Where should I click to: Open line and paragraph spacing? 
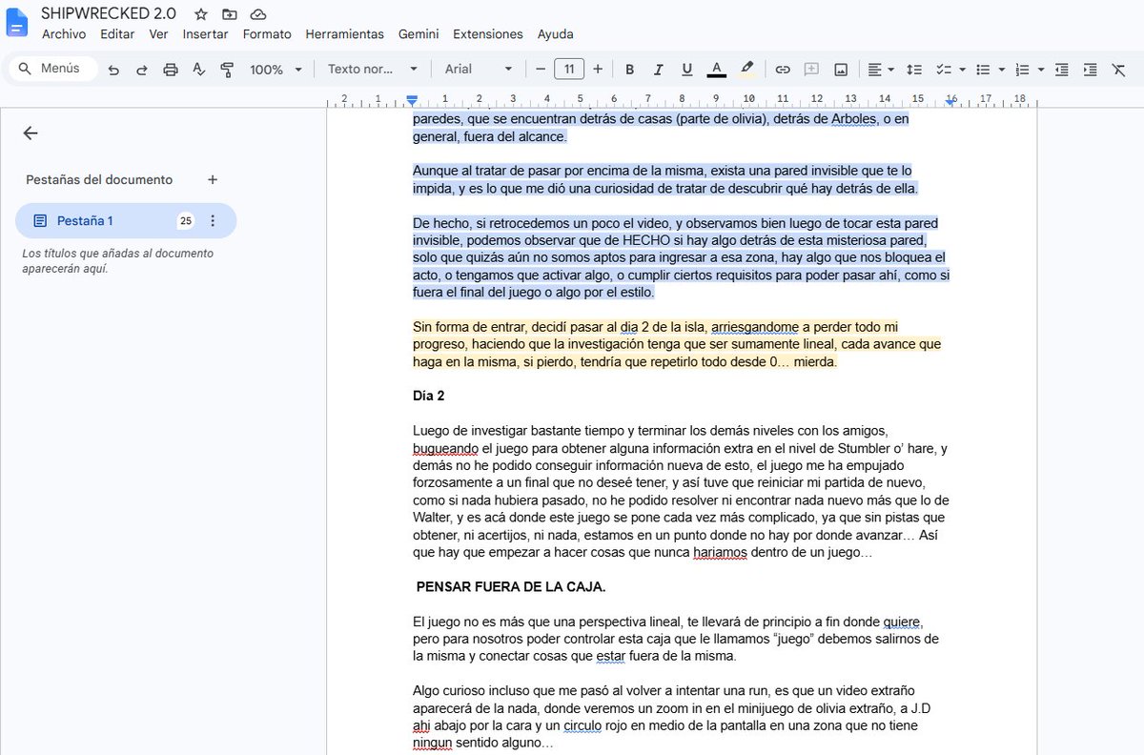pos(913,70)
